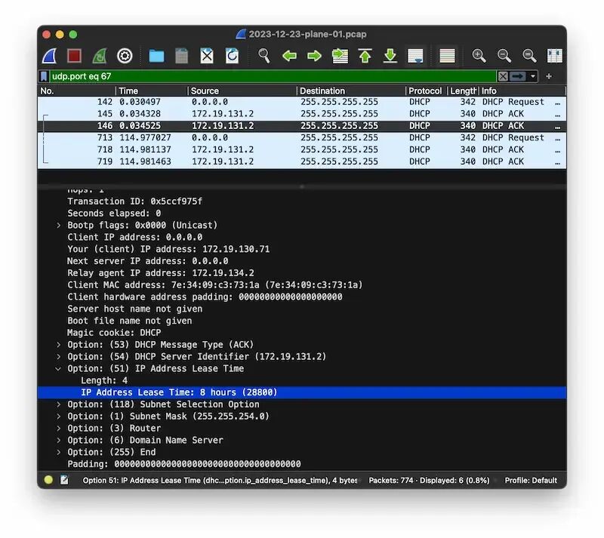Image resolution: width=604 pixels, height=538 pixels.
Task: Expand Option 54 DHCP Server Identifier
Action: tap(59, 357)
